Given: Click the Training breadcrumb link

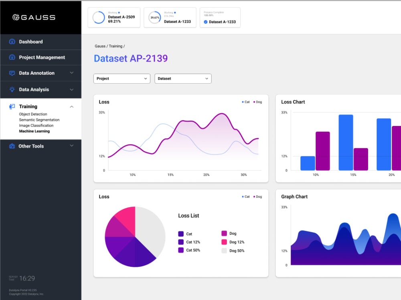Looking at the screenshot, I should (x=115, y=46).
